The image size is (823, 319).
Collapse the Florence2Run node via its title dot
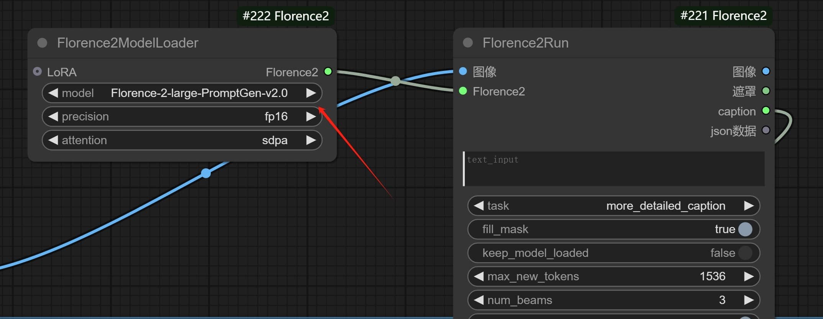(x=467, y=43)
